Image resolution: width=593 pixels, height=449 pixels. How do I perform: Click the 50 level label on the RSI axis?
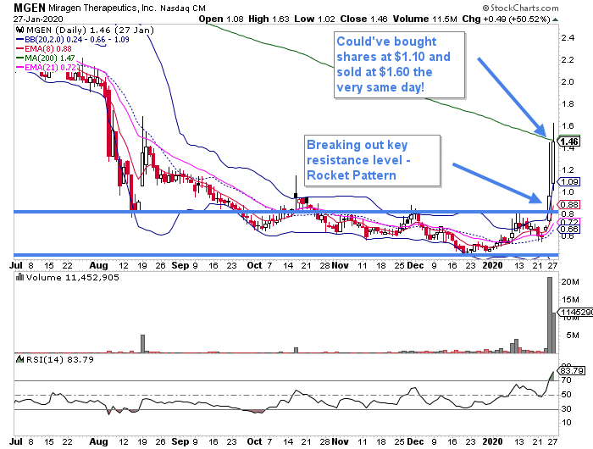[566, 395]
